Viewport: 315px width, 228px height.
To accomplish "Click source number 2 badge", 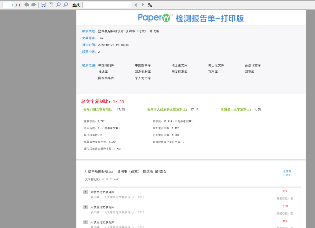I will coord(85,207).
